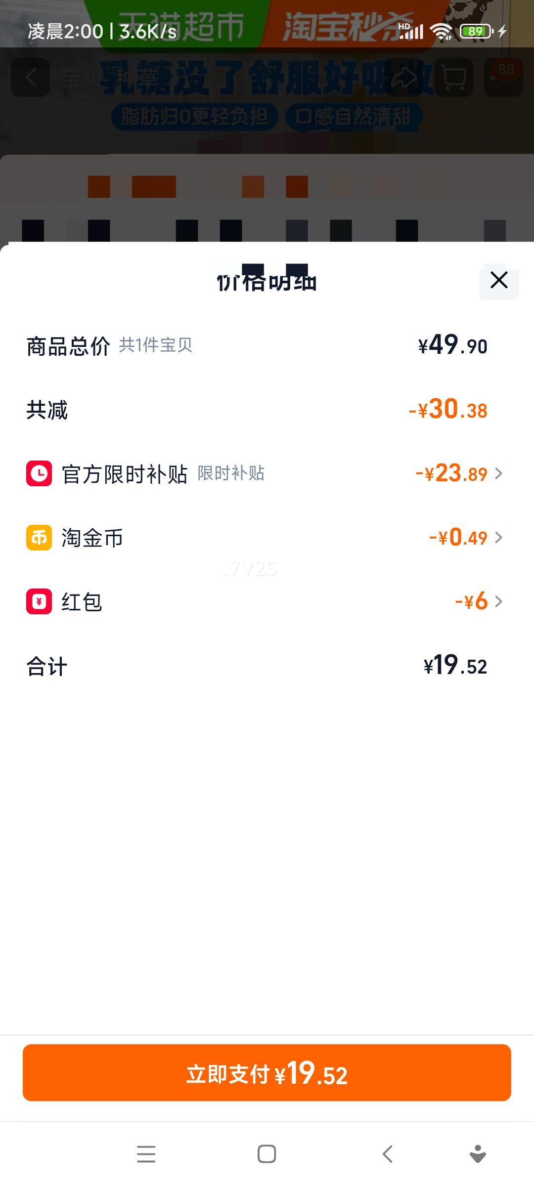Tap the 商品总价 ¥49.90 amount
The width and height of the screenshot is (534, 1186).
(452, 345)
